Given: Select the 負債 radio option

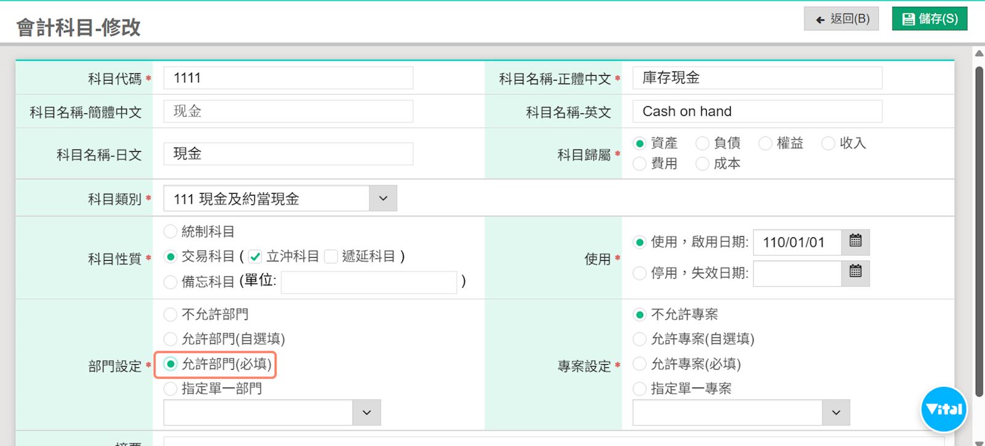Looking at the screenshot, I should (702, 143).
